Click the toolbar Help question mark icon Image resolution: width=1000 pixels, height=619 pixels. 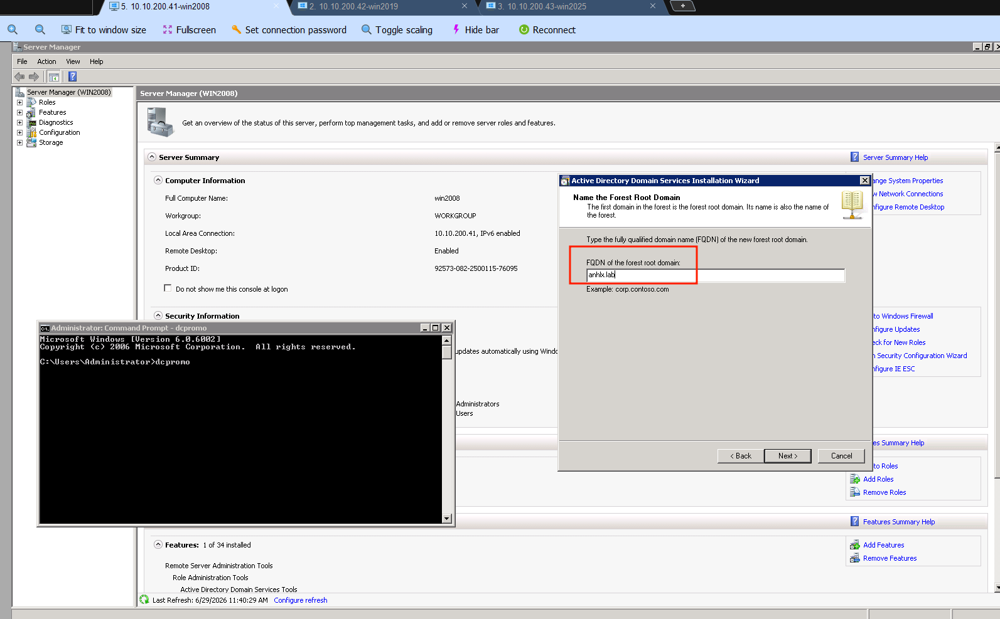click(72, 77)
